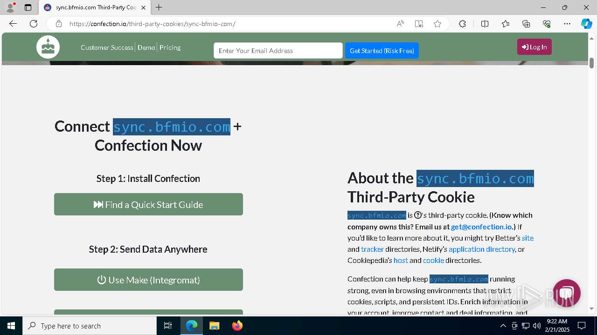Close the sync.bfmio.com tab
The width and height of the screenshot is (597, 335).
[x=143, y=7]
